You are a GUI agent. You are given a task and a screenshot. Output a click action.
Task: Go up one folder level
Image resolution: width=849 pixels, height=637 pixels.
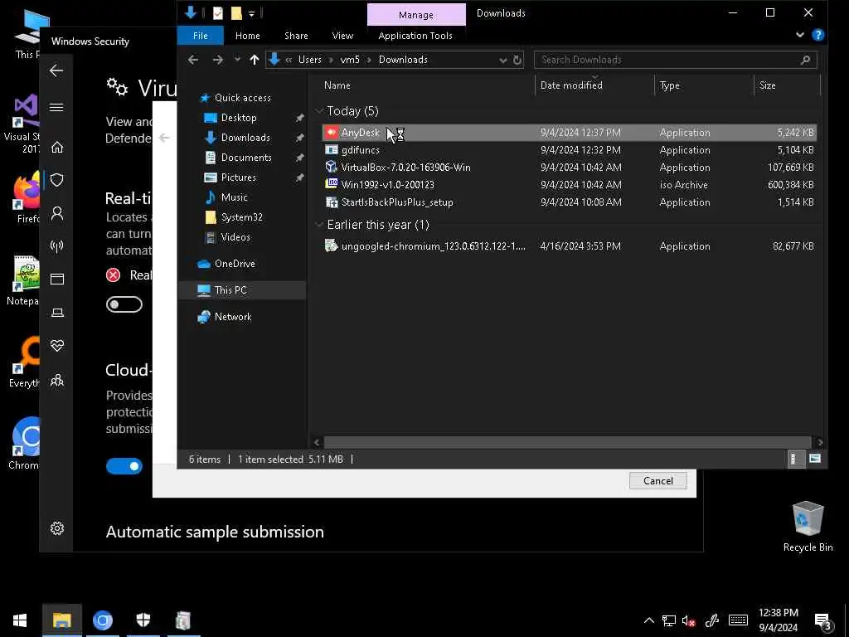click(255, 60)
